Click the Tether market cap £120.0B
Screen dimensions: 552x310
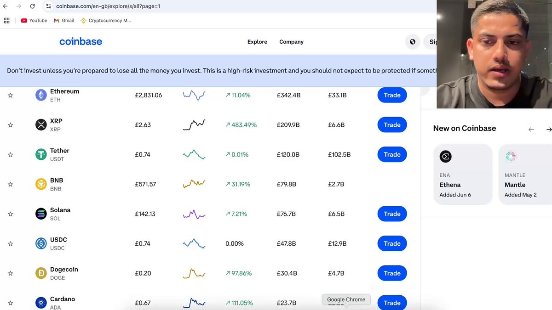tap(288, 155)
